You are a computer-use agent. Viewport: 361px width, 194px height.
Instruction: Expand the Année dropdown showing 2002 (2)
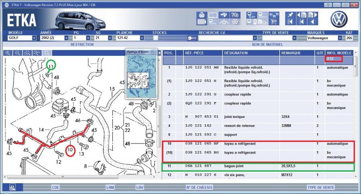[x=66, y=38]
